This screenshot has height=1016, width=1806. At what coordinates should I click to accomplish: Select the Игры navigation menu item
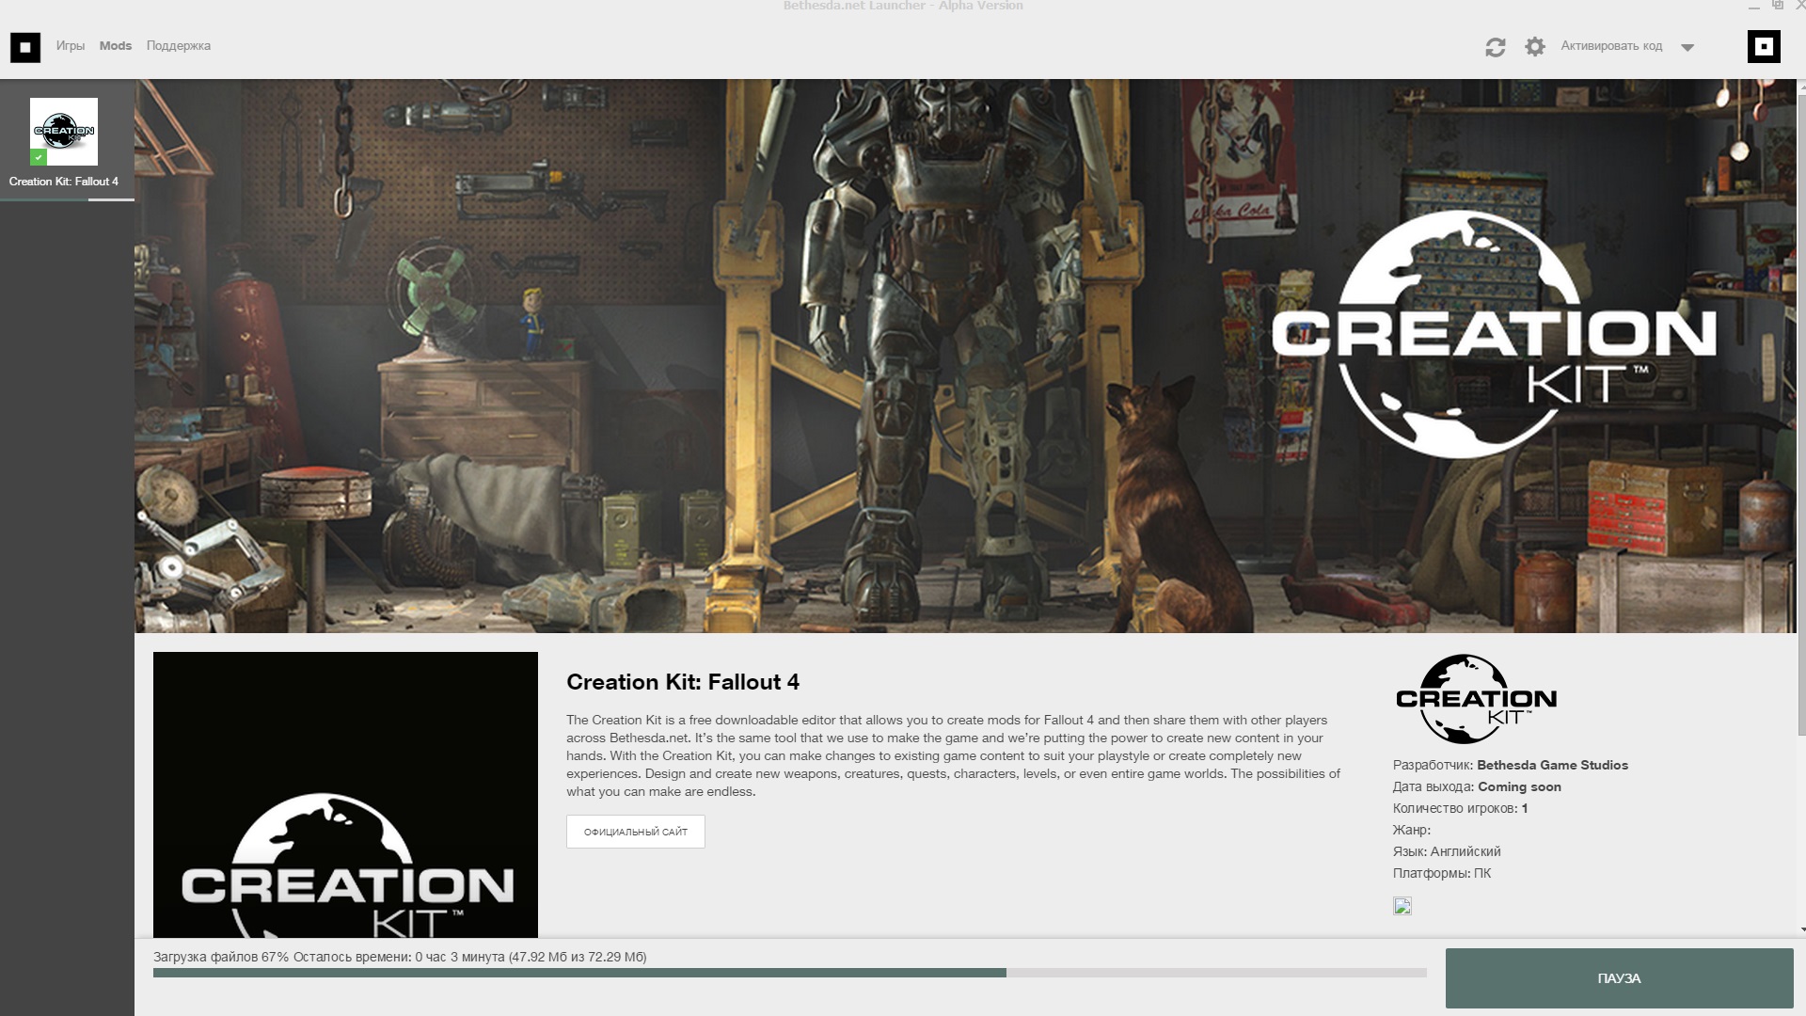[x=71, y=46]
